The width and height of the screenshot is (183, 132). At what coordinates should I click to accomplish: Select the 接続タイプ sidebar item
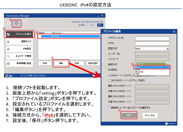(x=19, y=42)
